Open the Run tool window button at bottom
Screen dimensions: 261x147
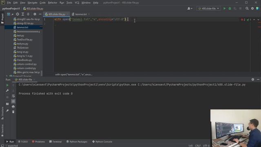[x=10, y=142]
